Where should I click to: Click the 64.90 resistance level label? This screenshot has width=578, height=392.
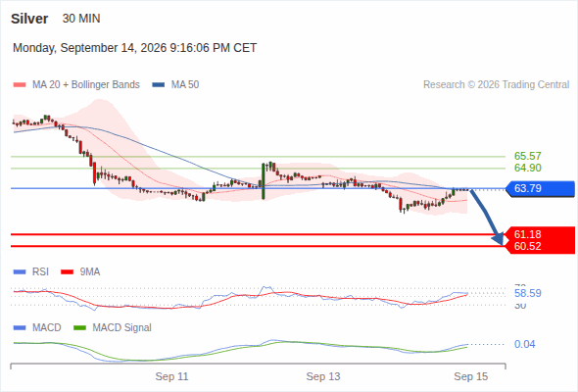click(x=527, y=168)
